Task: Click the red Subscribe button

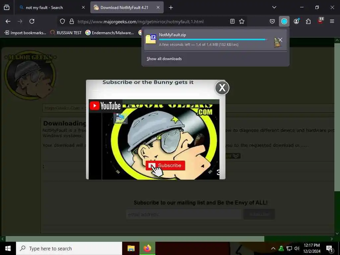Action: point(165,165)
